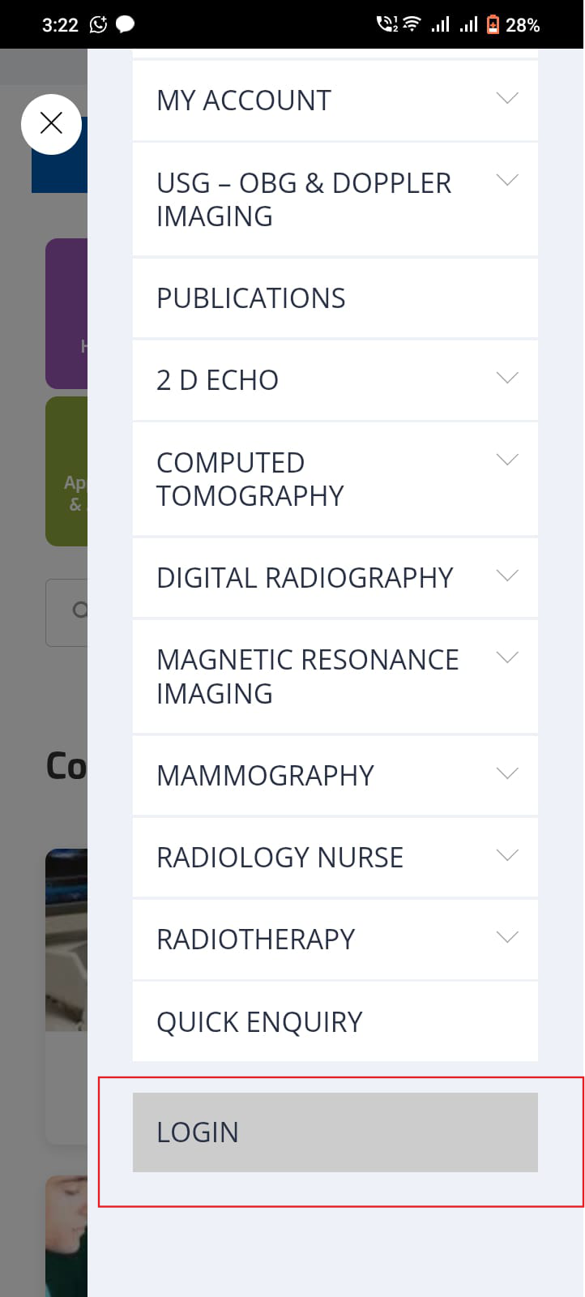The height and width of the screenshot is (1297, 585).
Task: Select MAMMOGRAPHY menu label
Action: (265, 776)
